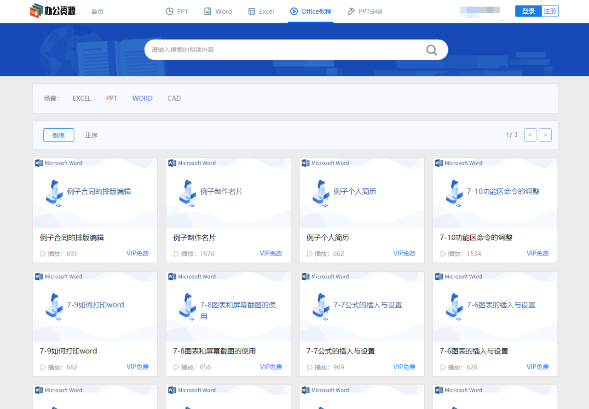The height and width of the screenshot is (409, 589).
Task: Click the 登录 login button
Action: point(528,11)
